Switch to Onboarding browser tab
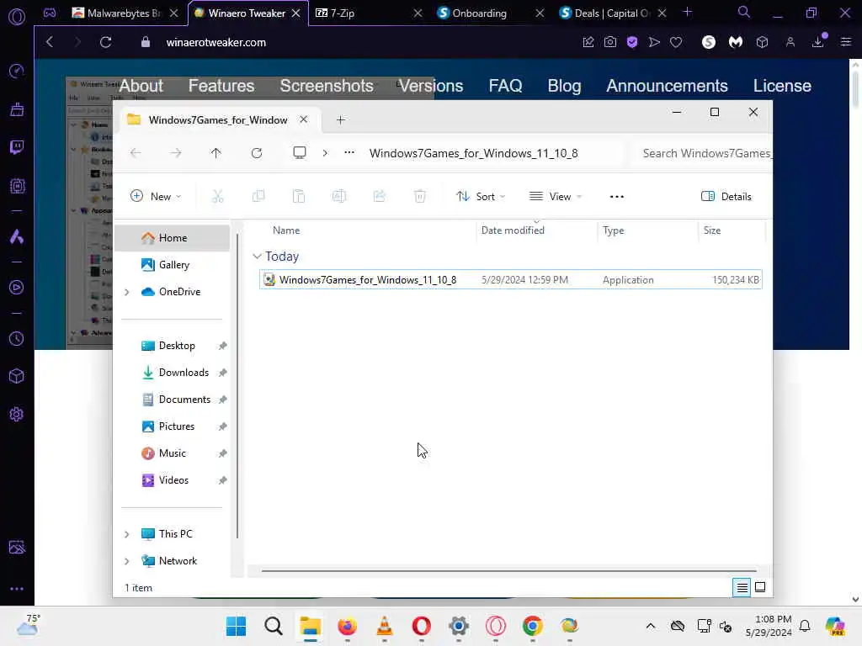 (484, 13)
